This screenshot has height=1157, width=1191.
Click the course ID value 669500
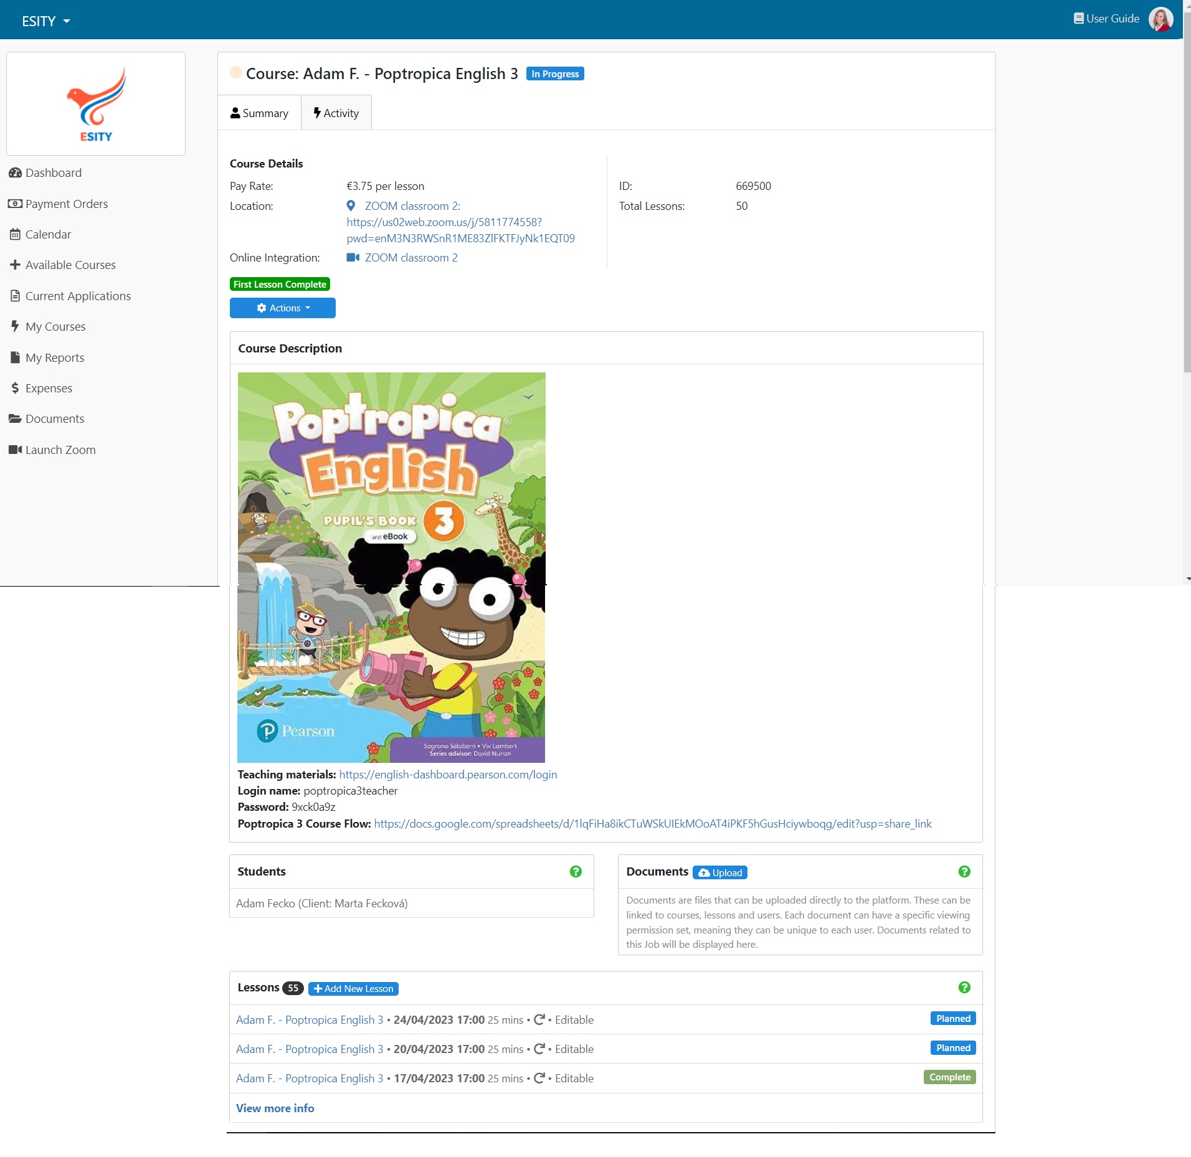coord(753,186)
